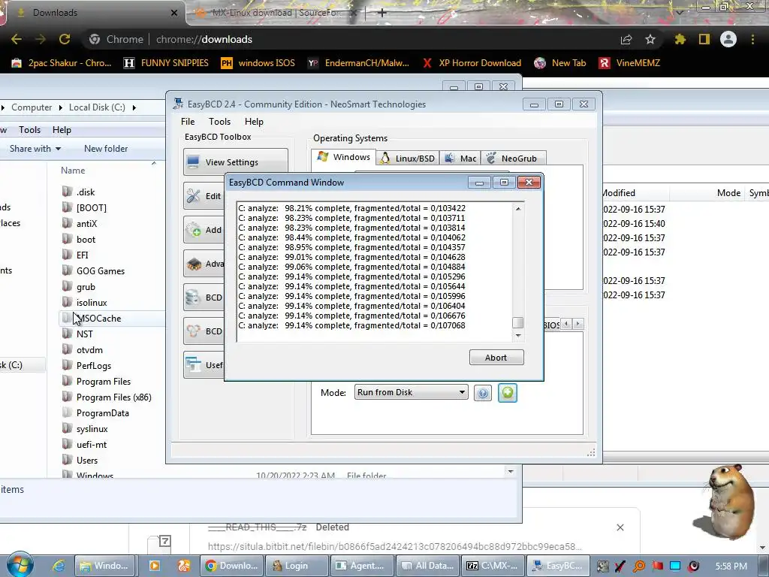Open the View Settings toolbox button

(x=235, y=162)
